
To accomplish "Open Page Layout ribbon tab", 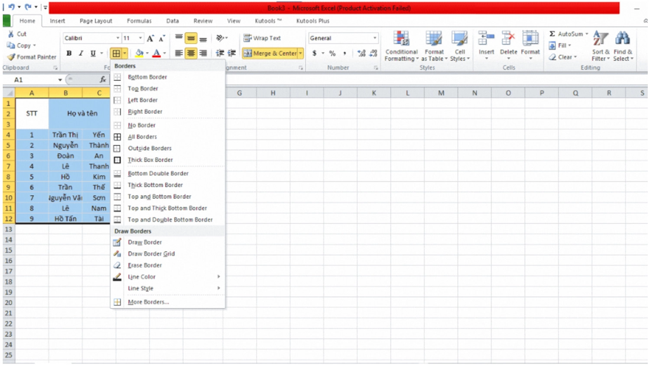I will click(96, 21).
